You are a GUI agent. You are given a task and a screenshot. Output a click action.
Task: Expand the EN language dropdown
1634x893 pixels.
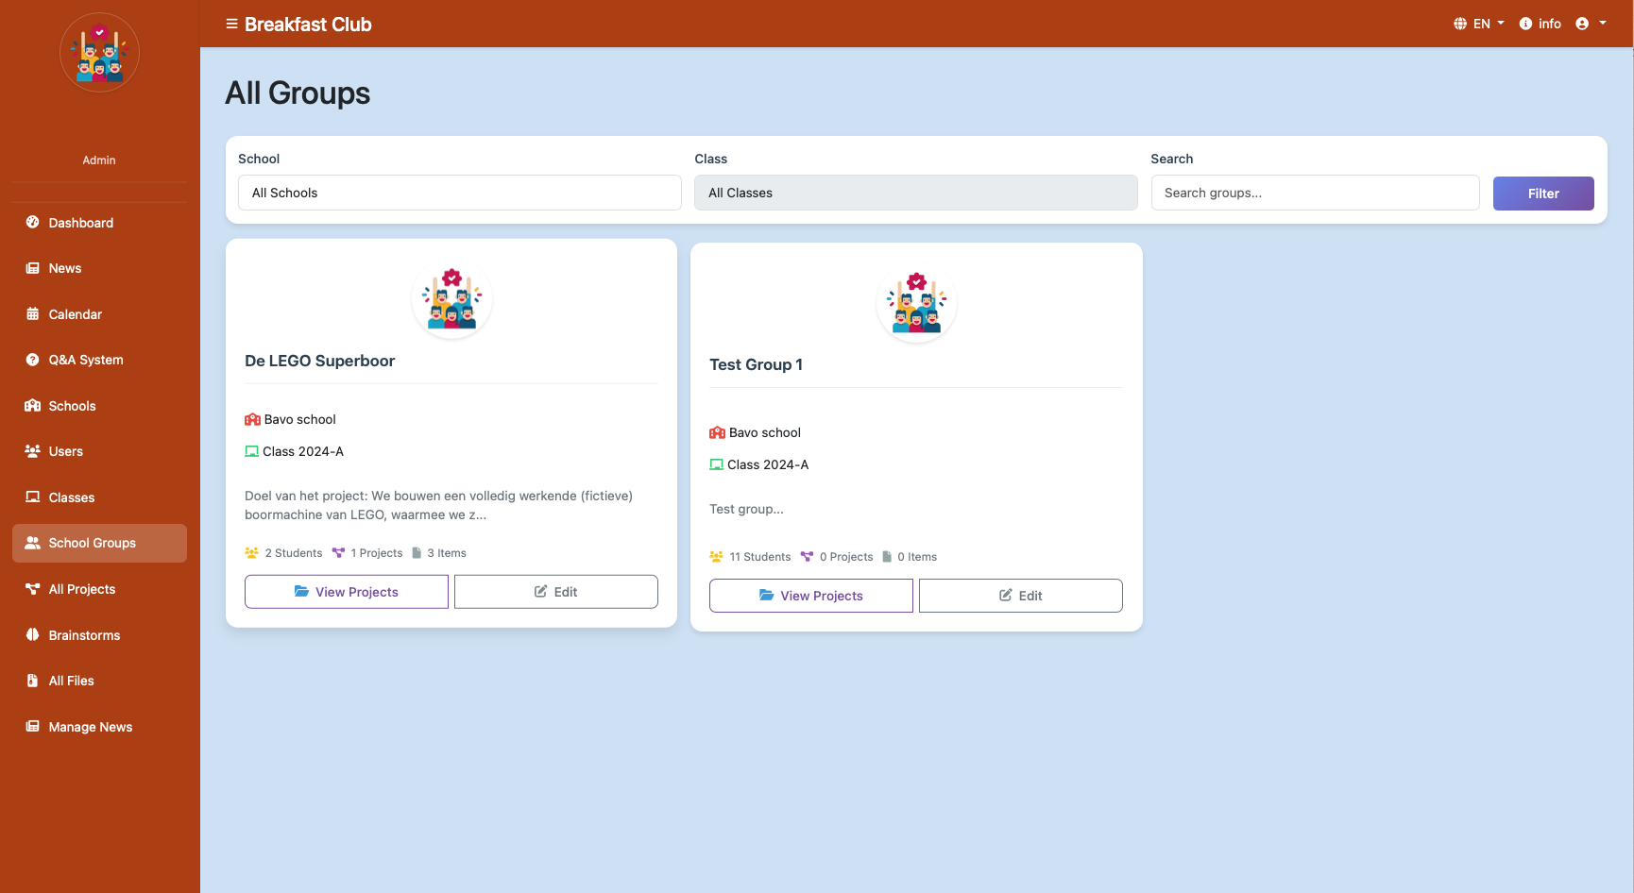pyautogui.click(x=1479, y=24)
